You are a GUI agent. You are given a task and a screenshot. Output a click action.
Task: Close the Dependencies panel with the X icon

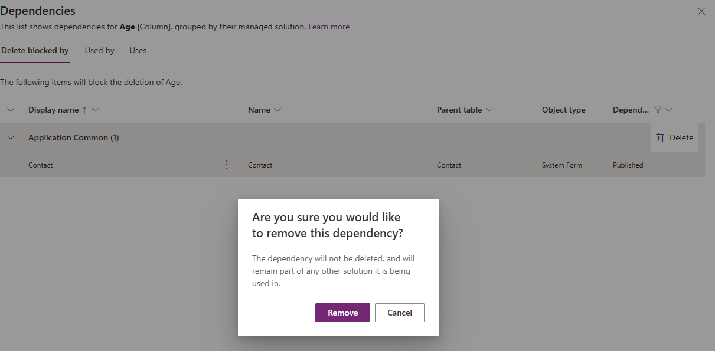tap(701, 11)
